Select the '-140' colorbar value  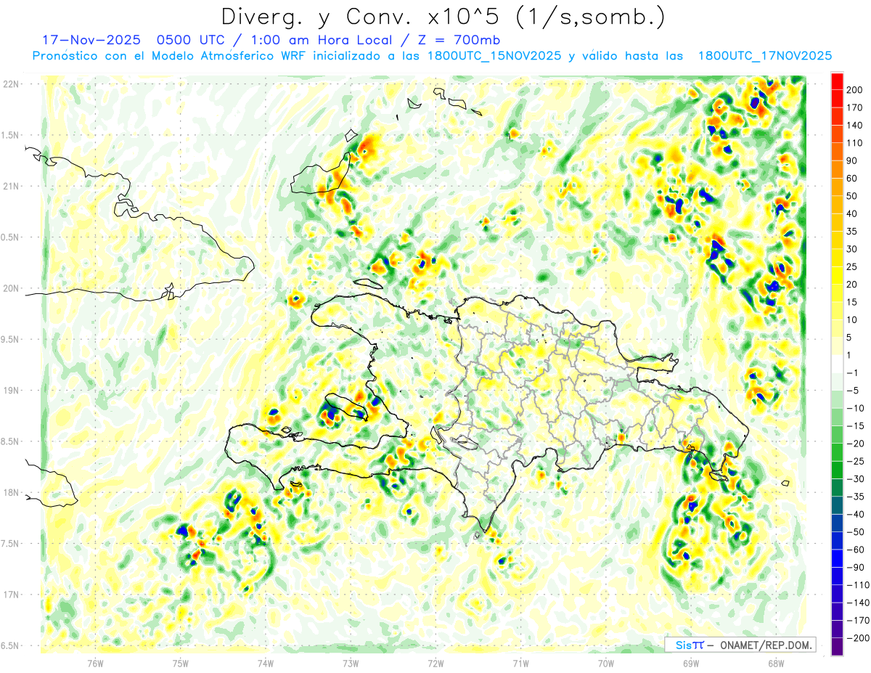[x=859, y=603]
